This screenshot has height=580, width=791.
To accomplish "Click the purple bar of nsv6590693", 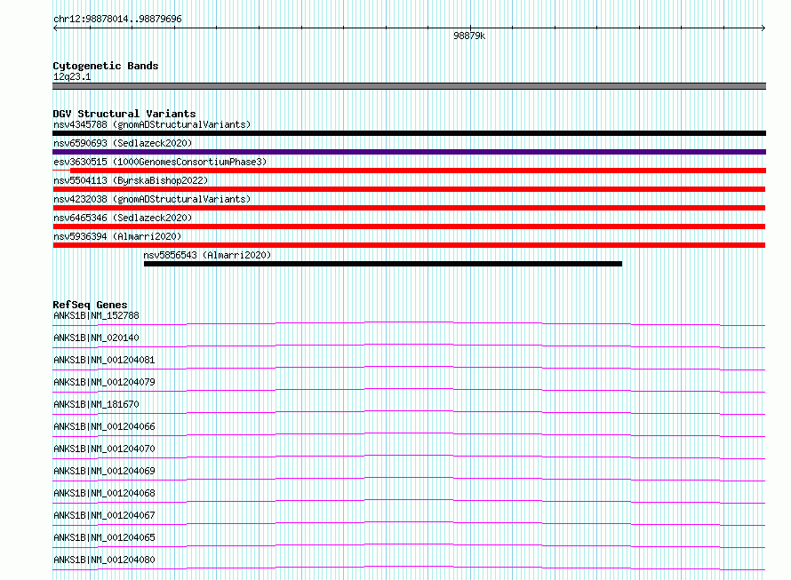I will [409, 152].
